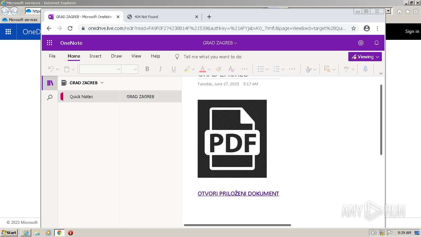Image resolution: width=421 pixels, height=237 pixels.
Task: Go back in Chrome
Action: tap(49, 28)
